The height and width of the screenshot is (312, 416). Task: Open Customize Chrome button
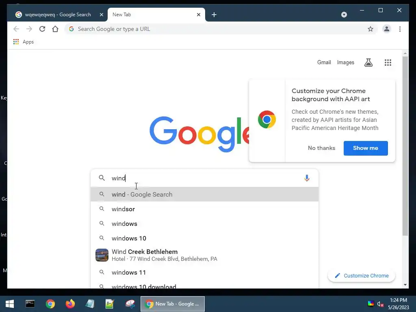pyautogui.click(x=361, y=276)
